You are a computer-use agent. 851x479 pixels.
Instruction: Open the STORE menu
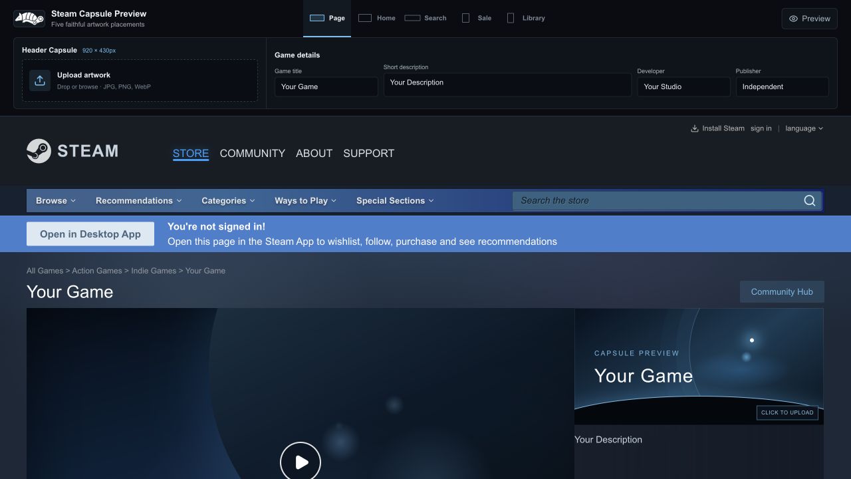tap(191, 153)
